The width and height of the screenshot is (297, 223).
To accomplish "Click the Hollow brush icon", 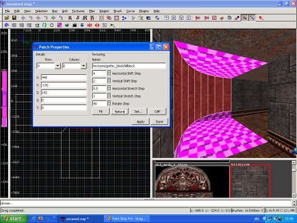I will (117, 18).
